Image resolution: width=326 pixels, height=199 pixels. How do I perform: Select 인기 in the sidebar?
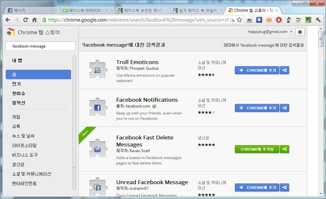point(16,84)
